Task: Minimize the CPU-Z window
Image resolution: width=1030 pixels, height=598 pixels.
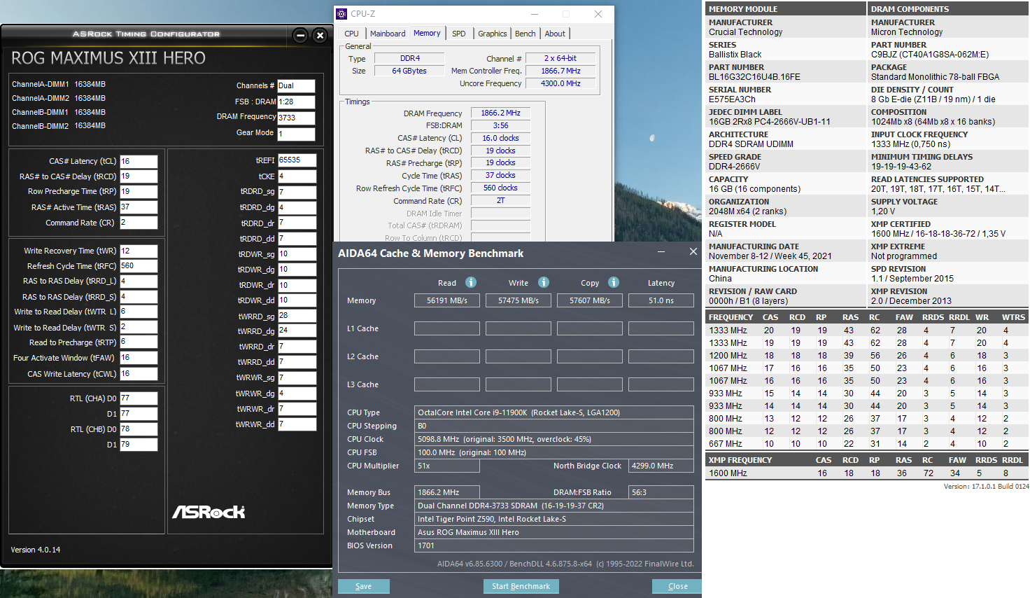Action: 535,14
